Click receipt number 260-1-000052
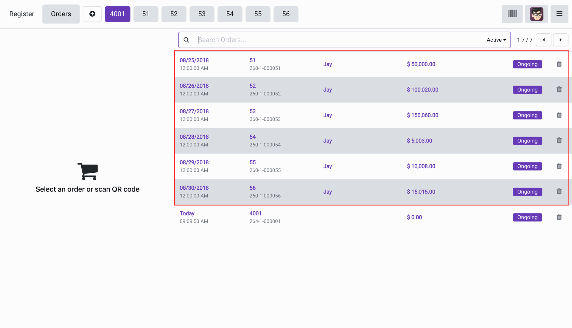This screenshot has width=572, height=328. [x=265, y=94]
